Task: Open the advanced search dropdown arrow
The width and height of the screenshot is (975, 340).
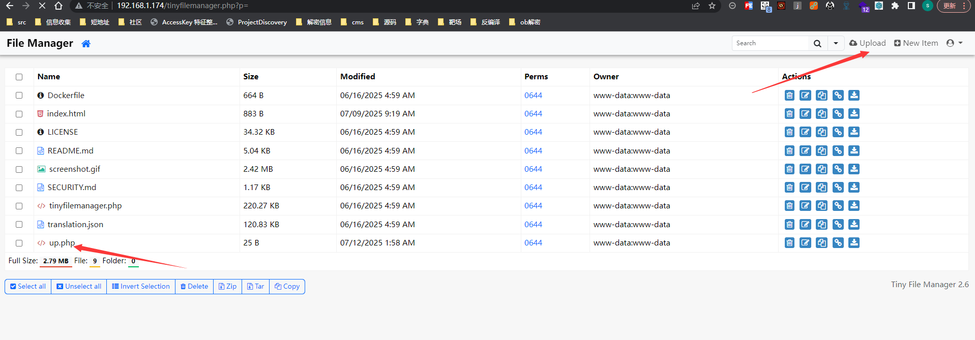Action: pos(836,43)
